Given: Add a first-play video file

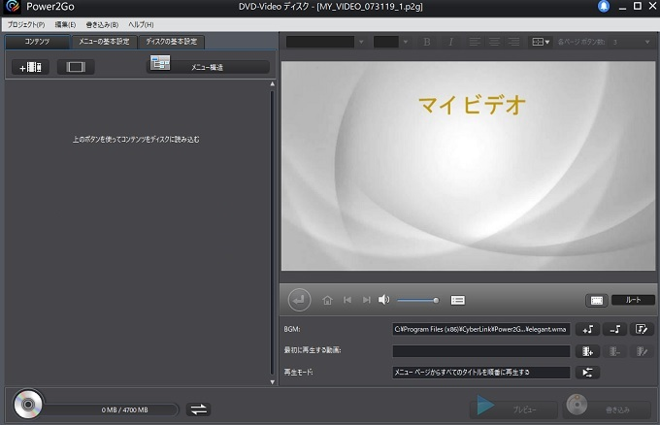Looking at the screenshot, I should click(586, 350).
